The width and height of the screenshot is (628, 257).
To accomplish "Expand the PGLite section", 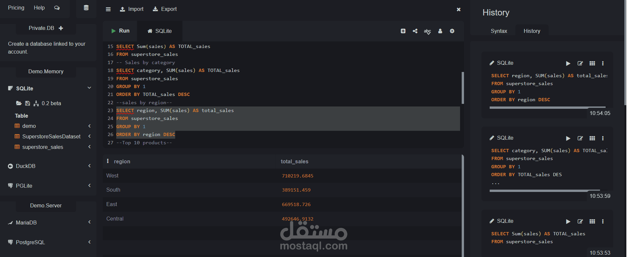I will coord(89,185).
